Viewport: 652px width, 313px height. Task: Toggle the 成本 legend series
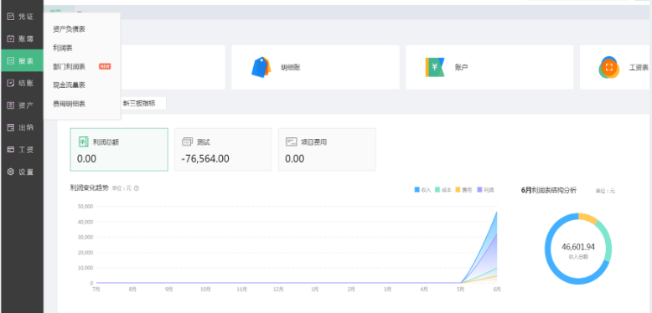pos(443,190)
